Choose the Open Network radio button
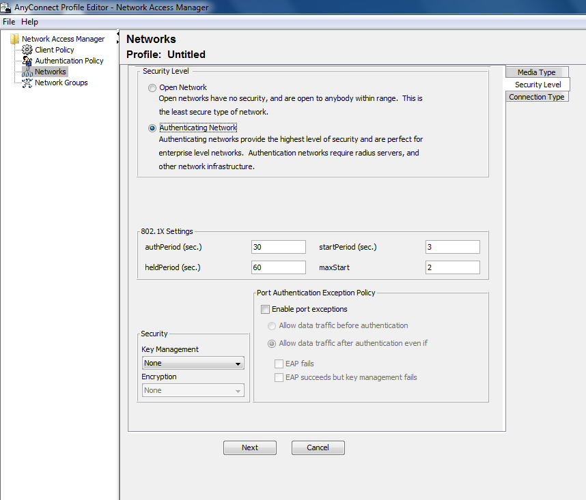 [x=152, y=88]
